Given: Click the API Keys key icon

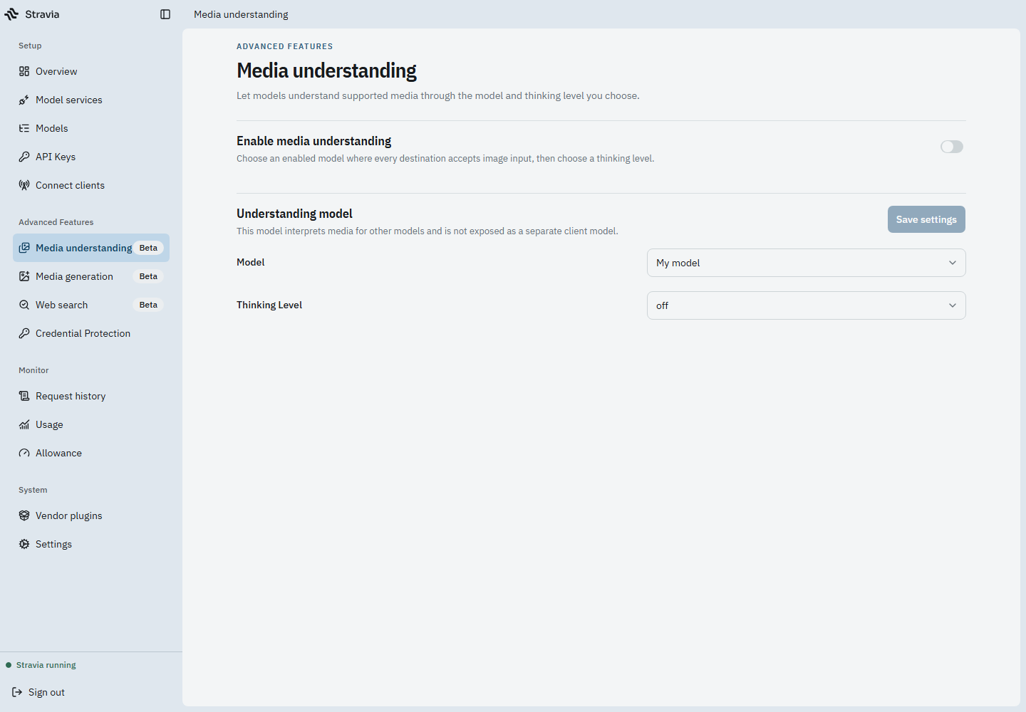Looking at the screenshot, I should (24, 157).
